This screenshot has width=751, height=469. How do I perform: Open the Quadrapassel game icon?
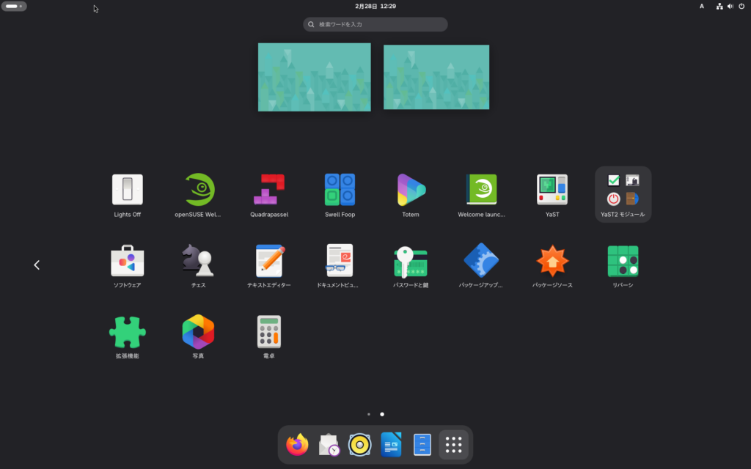[269, 190]
